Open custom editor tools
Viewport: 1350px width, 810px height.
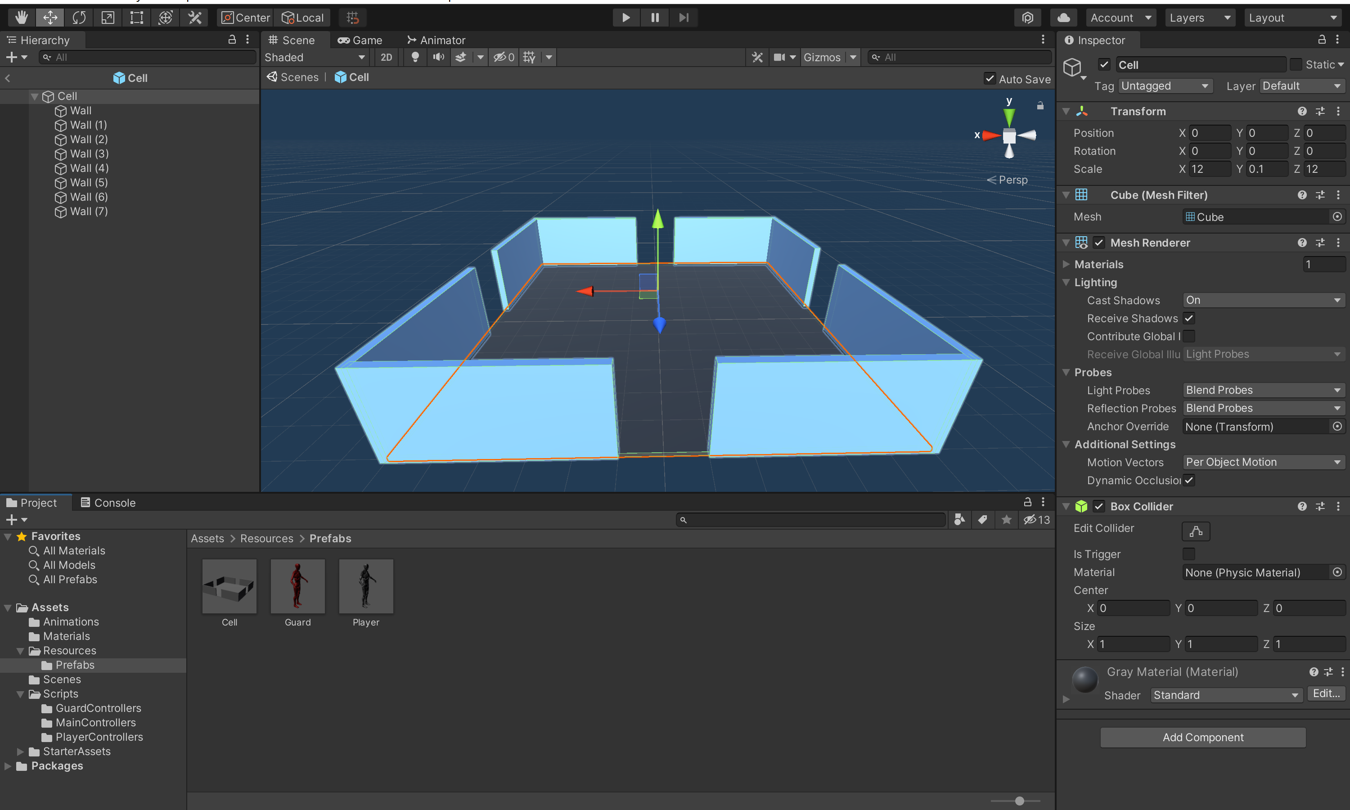[195, 18]
